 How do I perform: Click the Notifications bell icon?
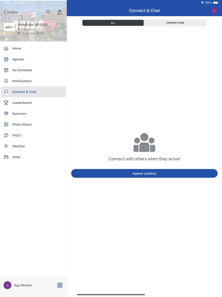pos(6,81)
